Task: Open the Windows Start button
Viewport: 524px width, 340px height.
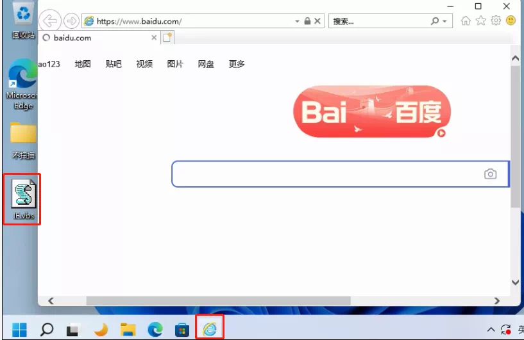Action: tap(19, 330)
